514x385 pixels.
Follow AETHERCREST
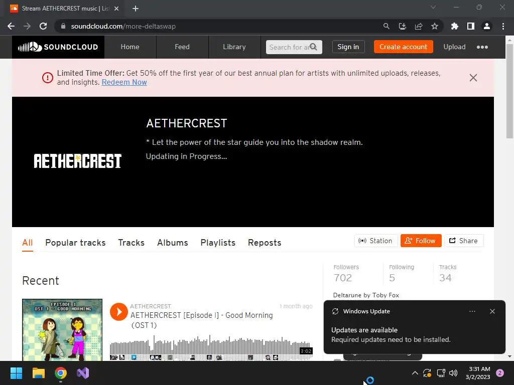[x=421, y=241]
